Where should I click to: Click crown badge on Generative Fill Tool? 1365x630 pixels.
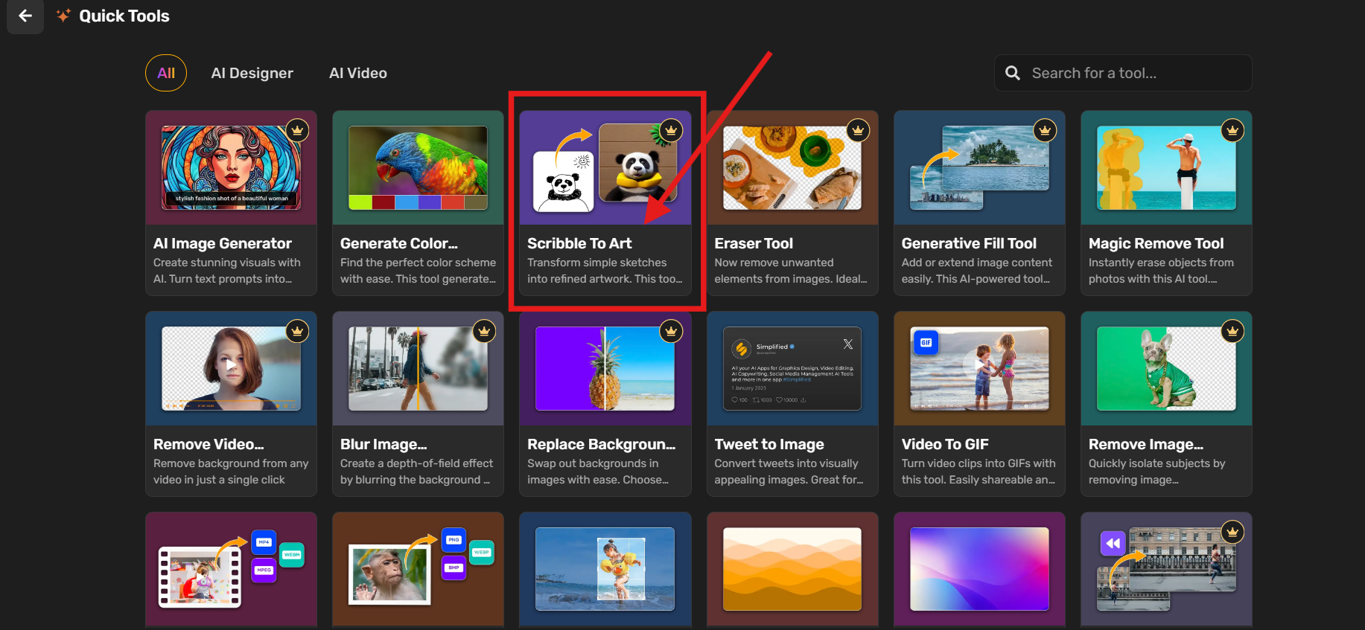coord(1046,130)
